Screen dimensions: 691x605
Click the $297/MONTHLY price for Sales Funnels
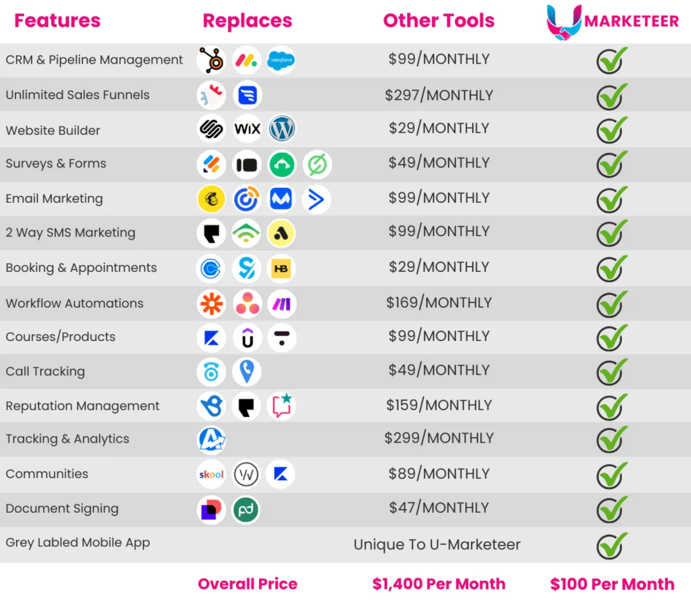point(439,95)
